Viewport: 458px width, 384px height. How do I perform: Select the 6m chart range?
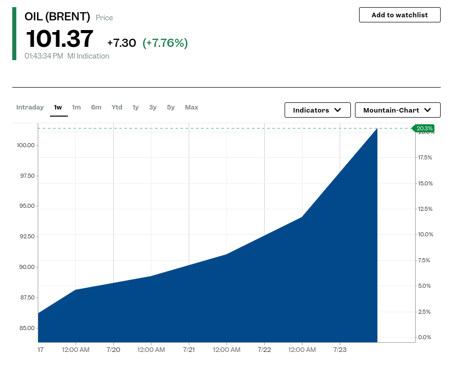pos(96,107)
